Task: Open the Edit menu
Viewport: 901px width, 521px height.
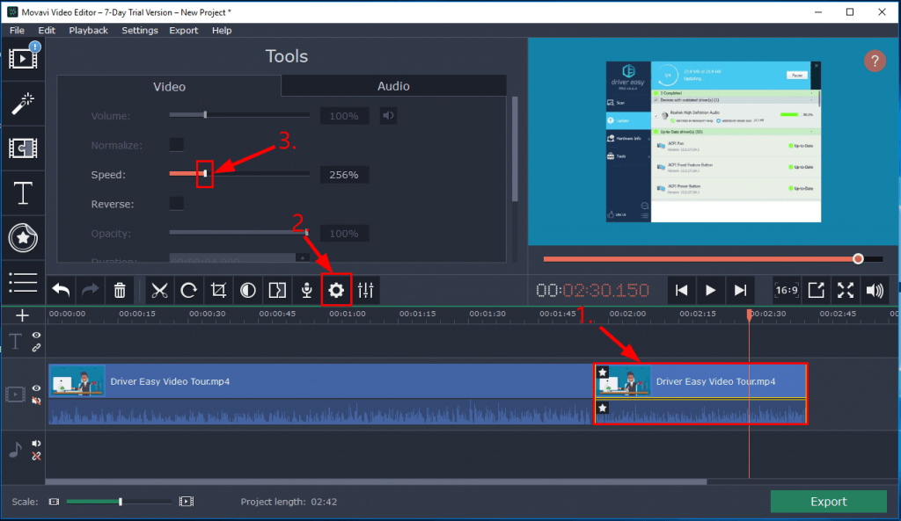Action: point(47,31)
